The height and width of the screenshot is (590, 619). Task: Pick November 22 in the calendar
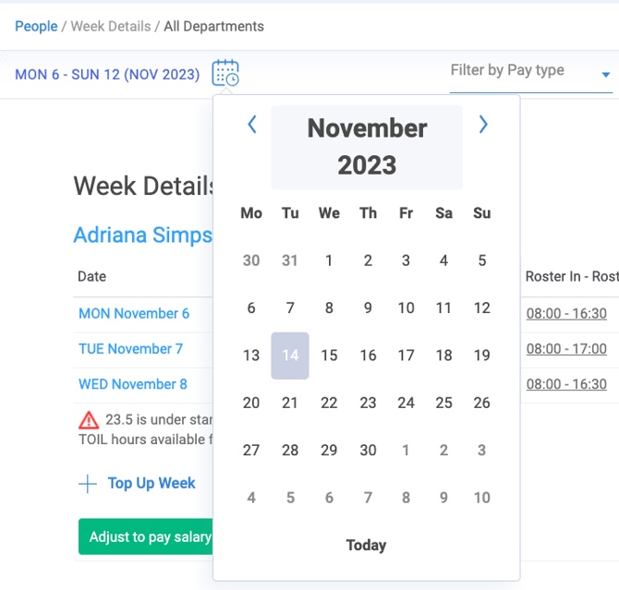tap(329, 403)
